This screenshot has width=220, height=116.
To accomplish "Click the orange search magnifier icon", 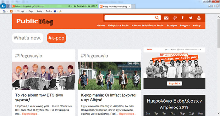I will click(157, 18).
